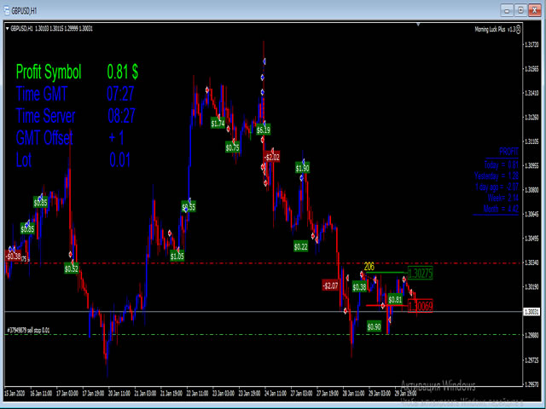Click the '28 Jan 11:00' time axis label
The height and width of the screenshot is (409, 546).
point(354,394)
